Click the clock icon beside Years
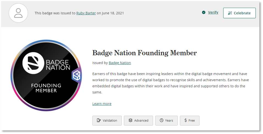 pyautogui.click(x=162, y=121)
